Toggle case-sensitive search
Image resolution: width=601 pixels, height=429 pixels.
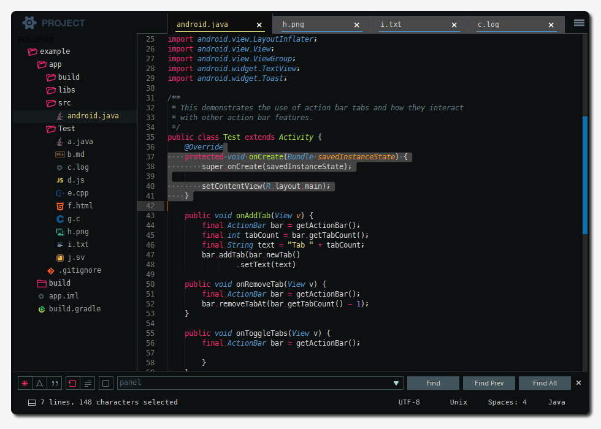[39, 382]
